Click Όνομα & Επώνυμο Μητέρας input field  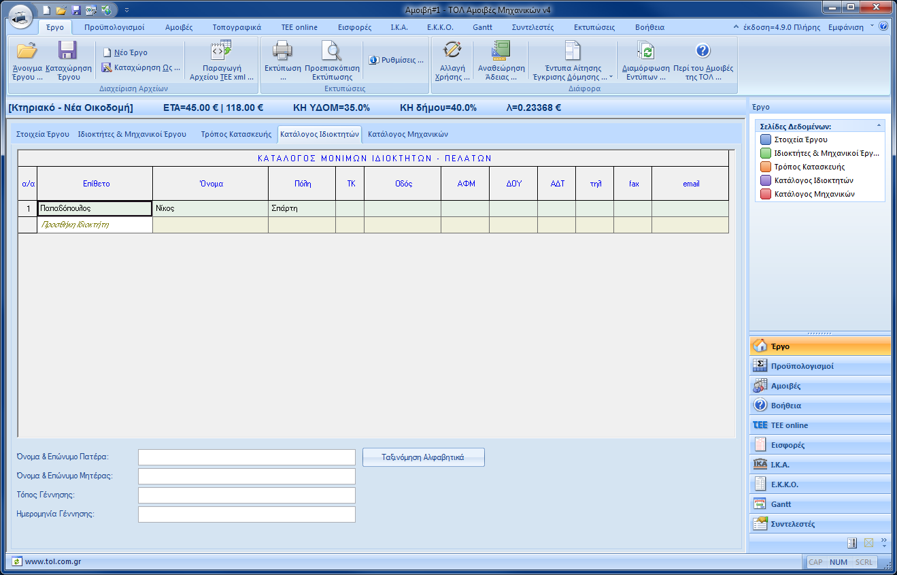pos(247,476)
